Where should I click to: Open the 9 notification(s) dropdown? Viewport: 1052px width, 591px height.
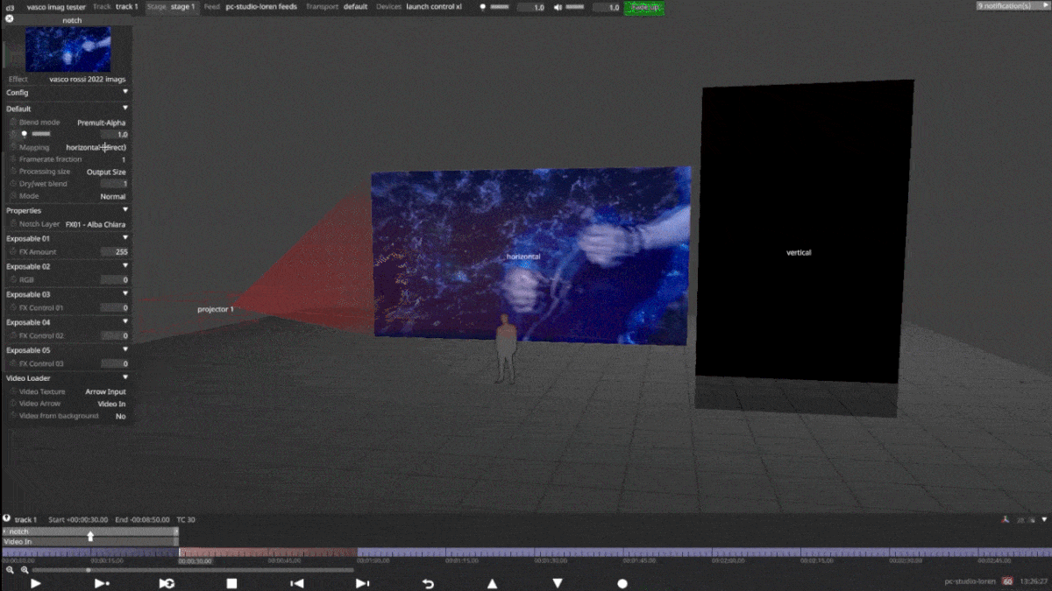click(1013, 6)
